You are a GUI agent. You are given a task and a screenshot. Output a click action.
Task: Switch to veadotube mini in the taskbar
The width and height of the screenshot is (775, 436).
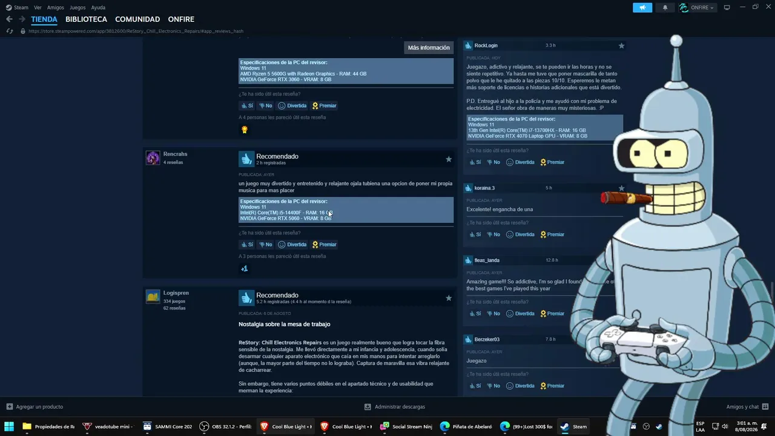click(108, 426)
